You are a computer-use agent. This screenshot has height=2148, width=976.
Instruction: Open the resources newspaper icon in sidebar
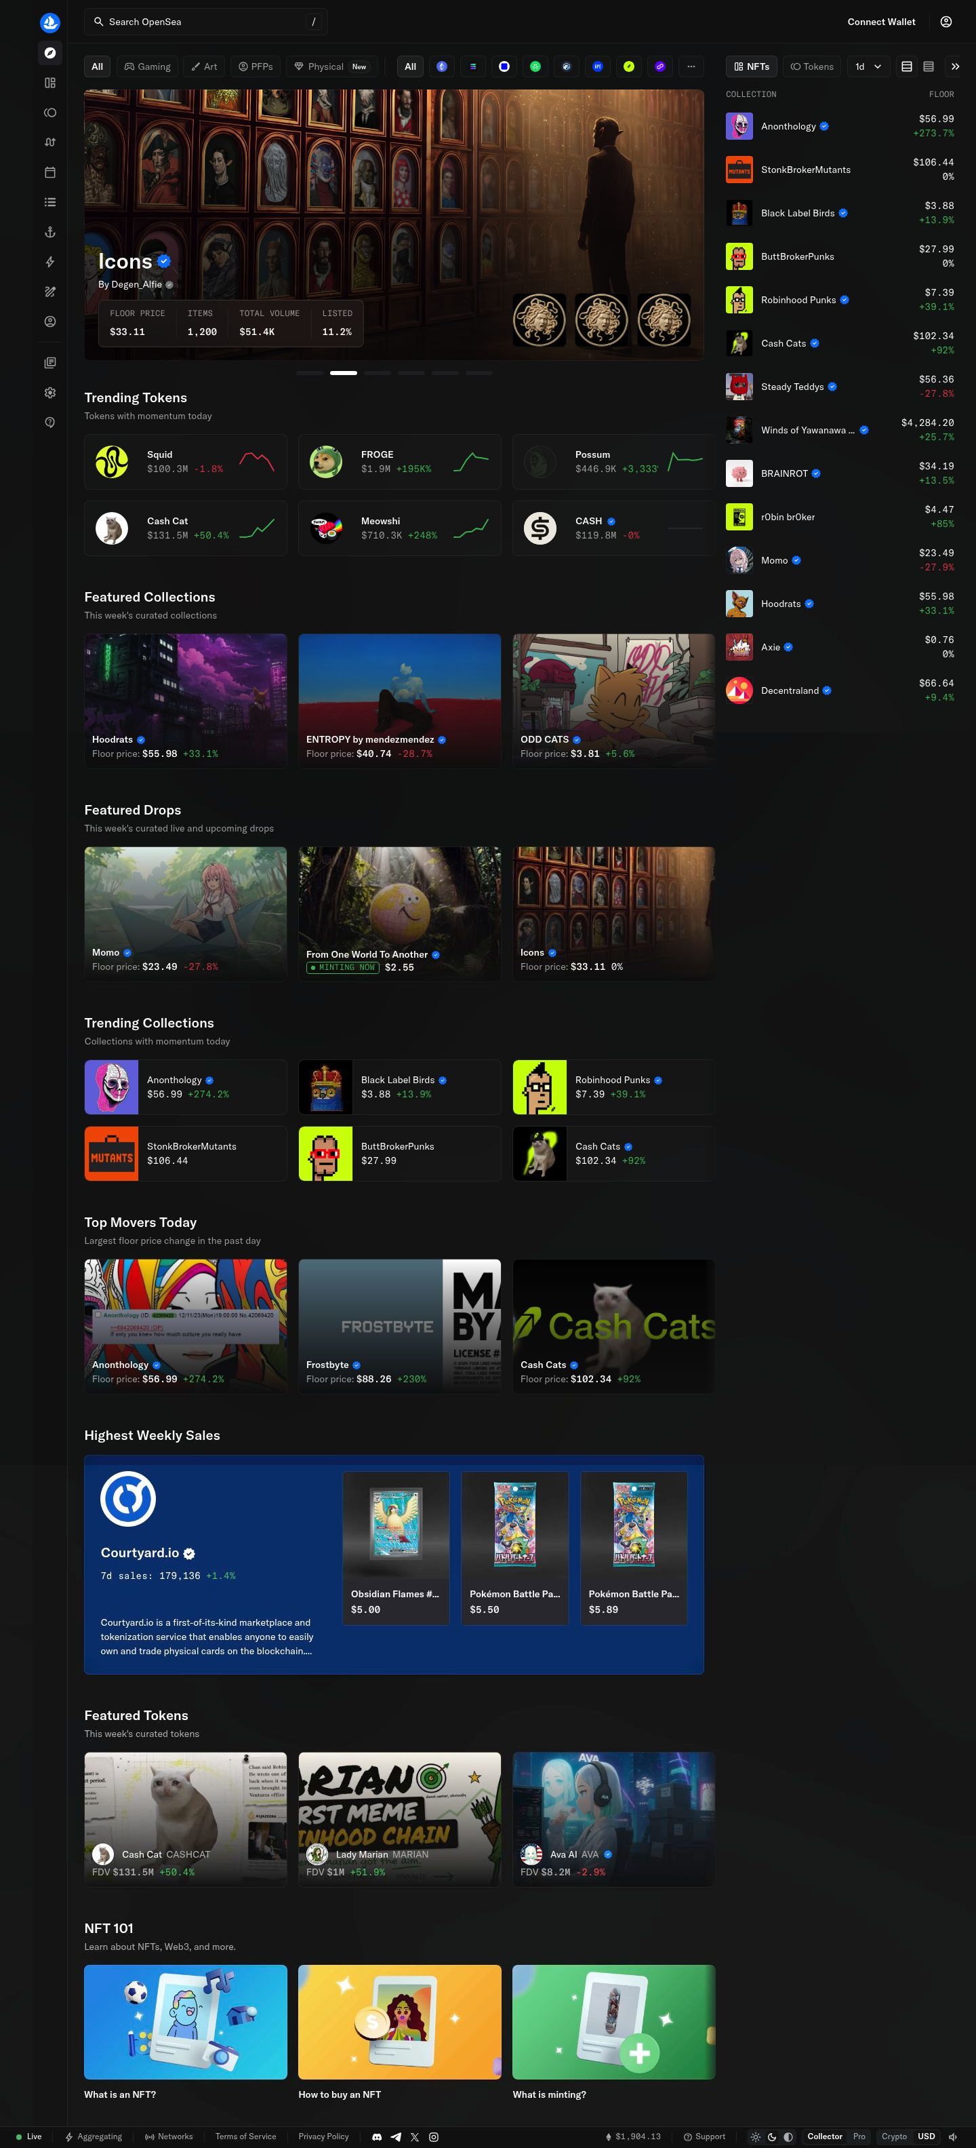[x=50, y=363]
